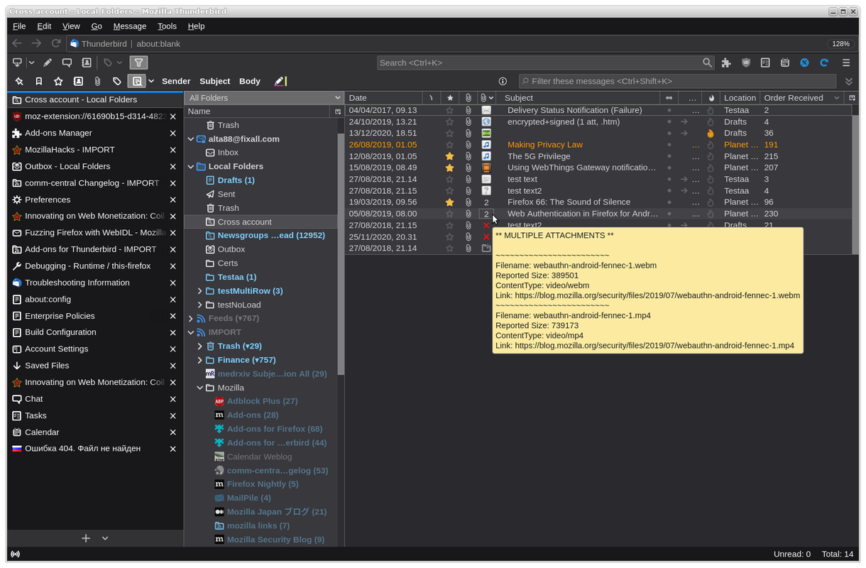Click the 2 attachments icon of Firefox 66 row
The height and width of the screenshot is (568, 866).
tap(486, 202)
